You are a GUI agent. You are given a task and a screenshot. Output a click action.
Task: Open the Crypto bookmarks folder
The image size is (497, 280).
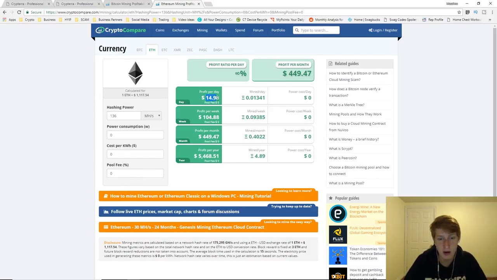[27, 19]
